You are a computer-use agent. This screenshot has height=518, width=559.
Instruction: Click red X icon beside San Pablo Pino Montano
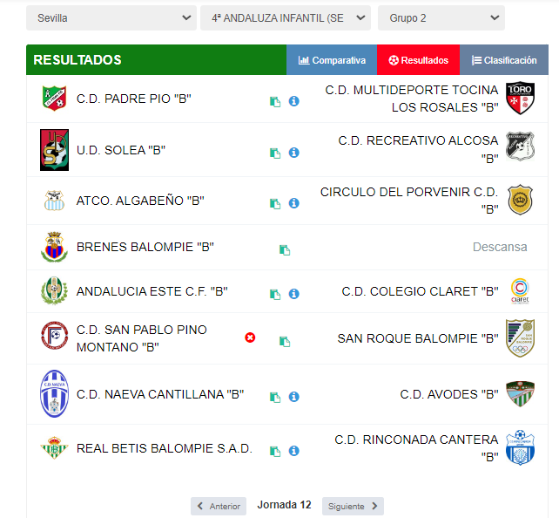tap(250, 337)
